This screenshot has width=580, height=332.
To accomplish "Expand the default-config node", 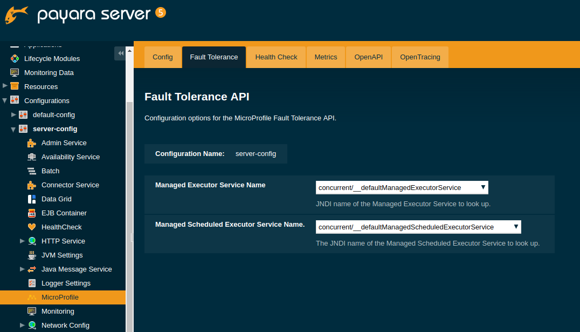I will [x=13, y=114].
